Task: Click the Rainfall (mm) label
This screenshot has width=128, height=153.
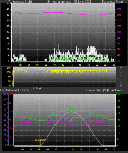Action: tap(8, 90)
